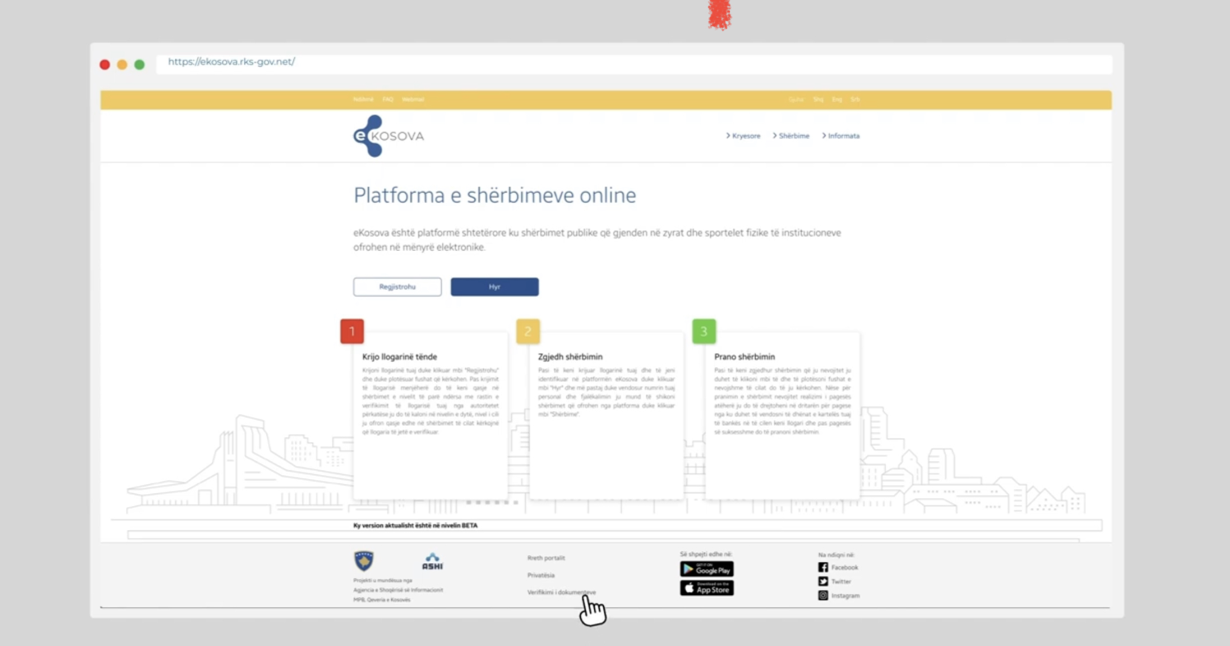Open the Facebook icon link
The image size is (1230, 646).
(822, 568)
